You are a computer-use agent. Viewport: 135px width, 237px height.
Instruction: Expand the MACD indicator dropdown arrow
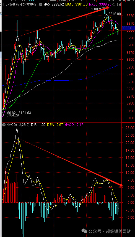pos(4,125)
